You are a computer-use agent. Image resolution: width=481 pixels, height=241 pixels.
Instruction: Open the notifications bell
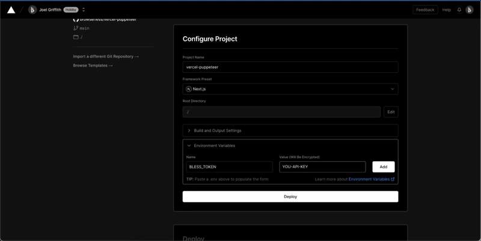tap(459, 10)
